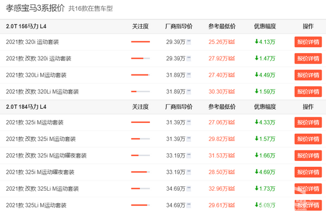Open price trend chart icon beside 30.30万
This screenshot has width=326, height=213.
pos(231,91)
